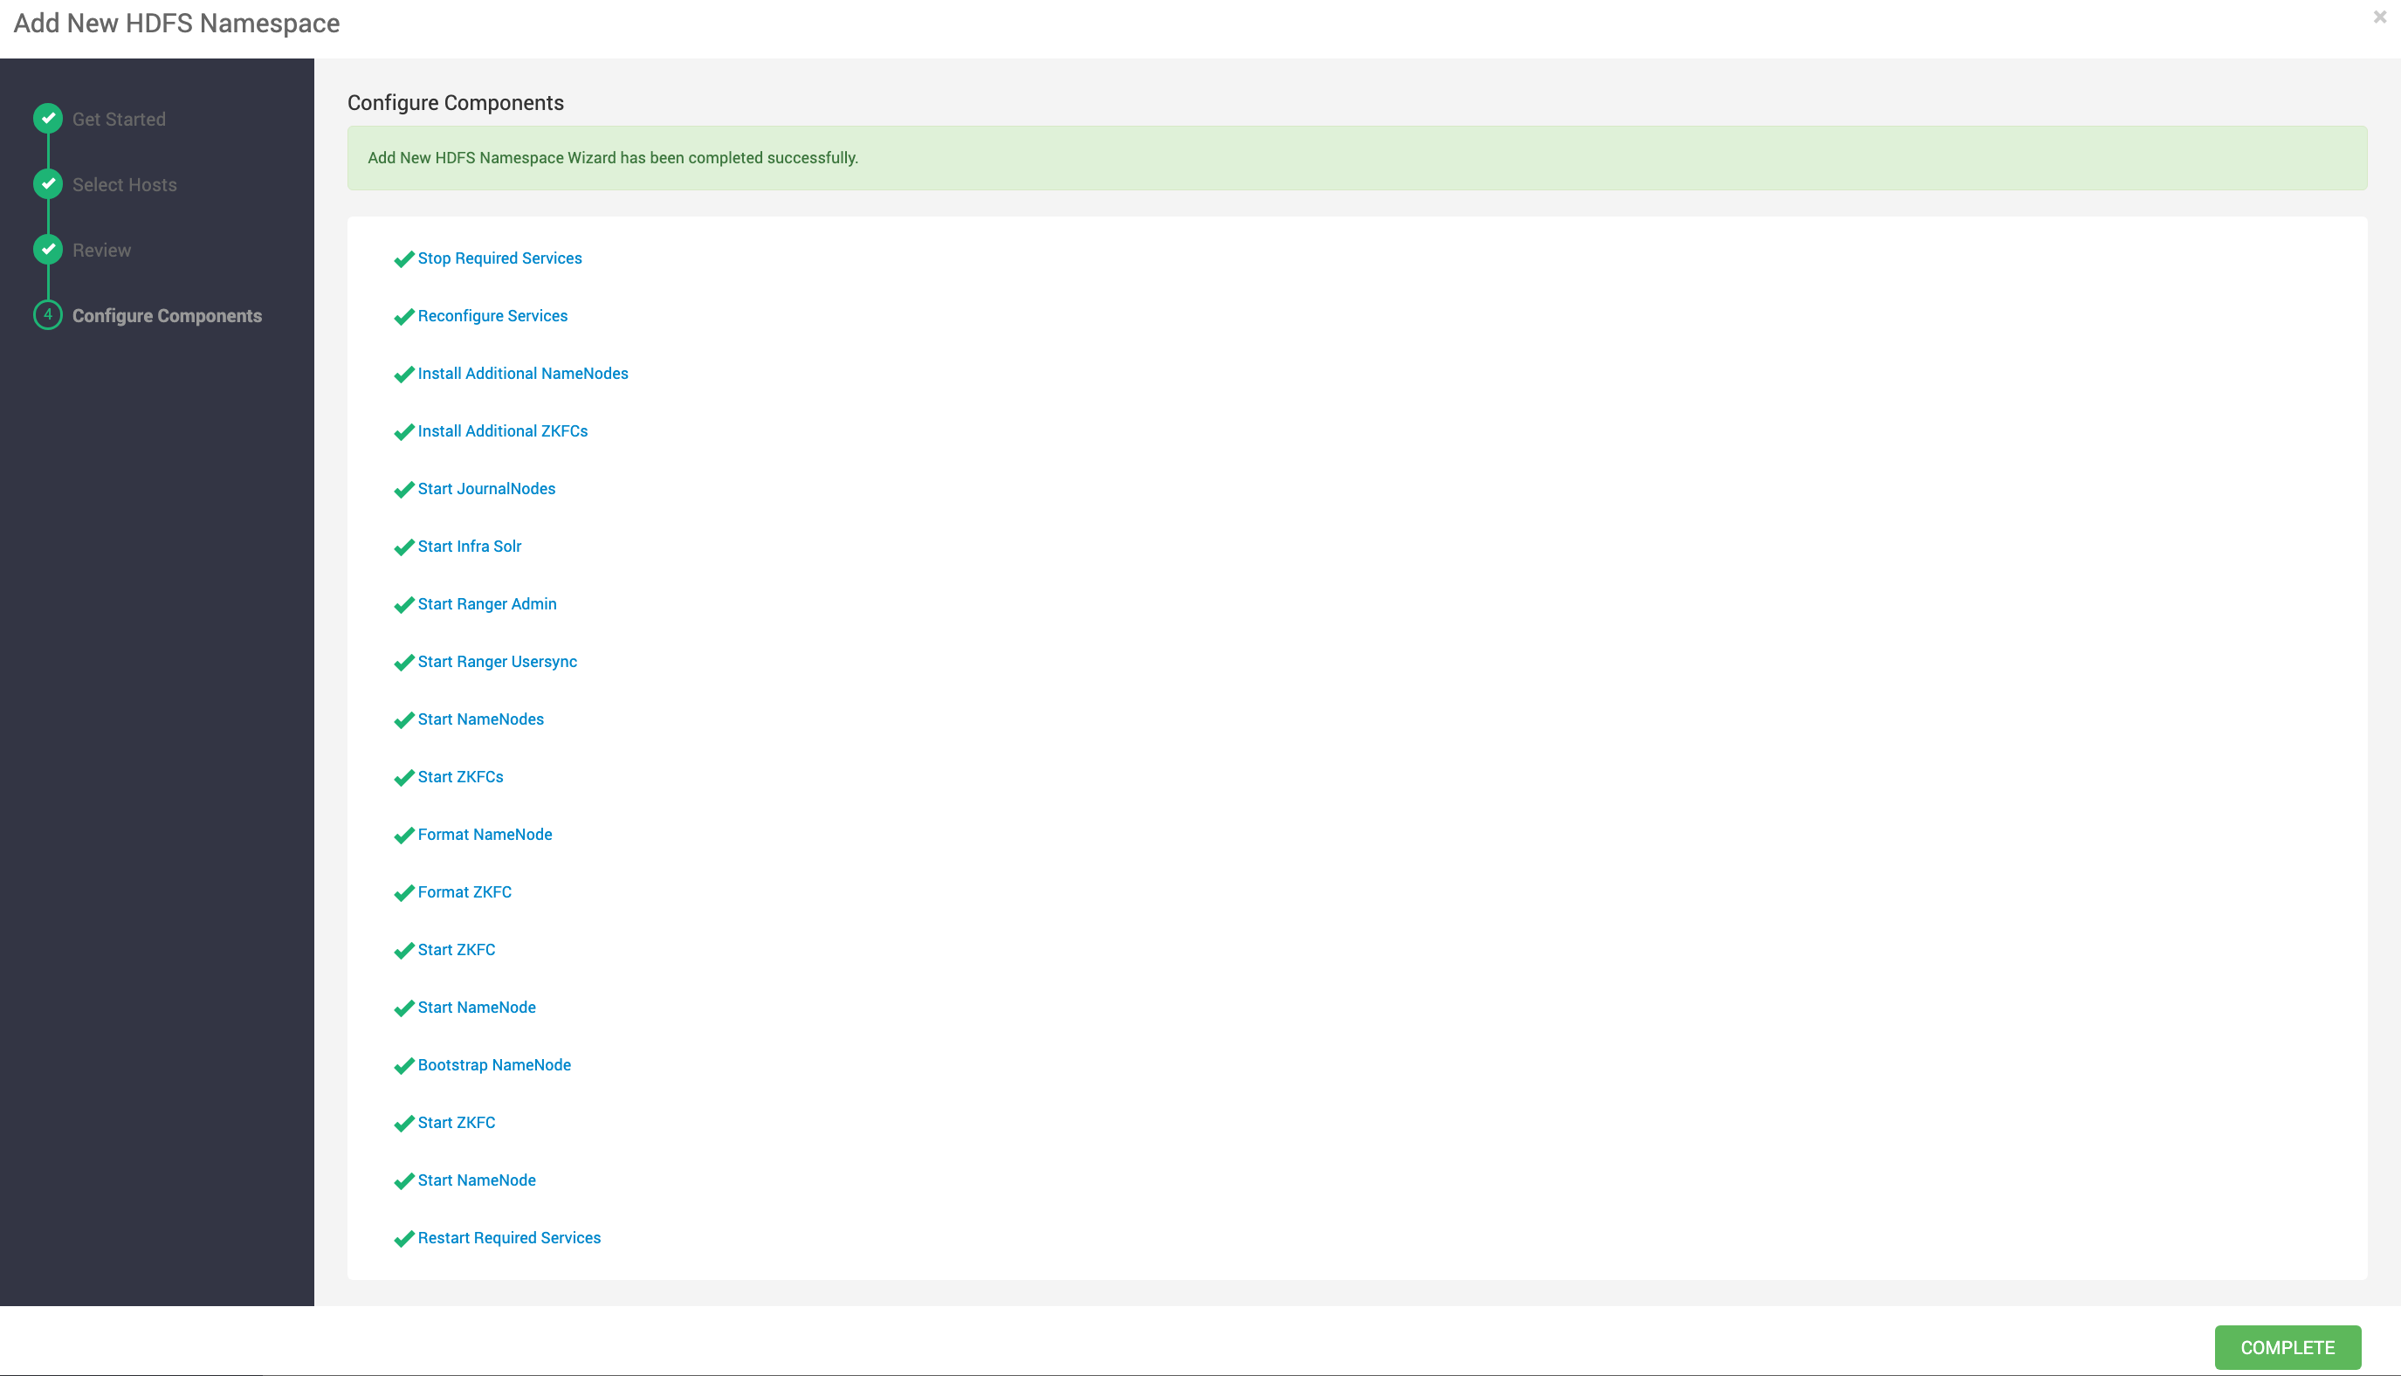Click checkmark beside Start Ranger Admin
This screenshot has width=2401, height=1376.
click(x=404, y=605)
